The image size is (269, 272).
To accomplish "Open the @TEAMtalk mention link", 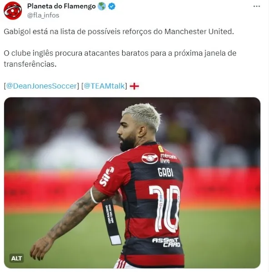I will coord(105,86).
